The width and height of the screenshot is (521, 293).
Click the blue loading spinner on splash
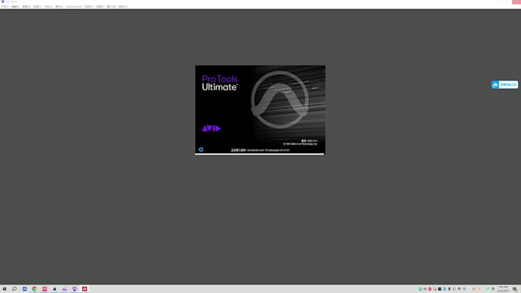point(201,150)
